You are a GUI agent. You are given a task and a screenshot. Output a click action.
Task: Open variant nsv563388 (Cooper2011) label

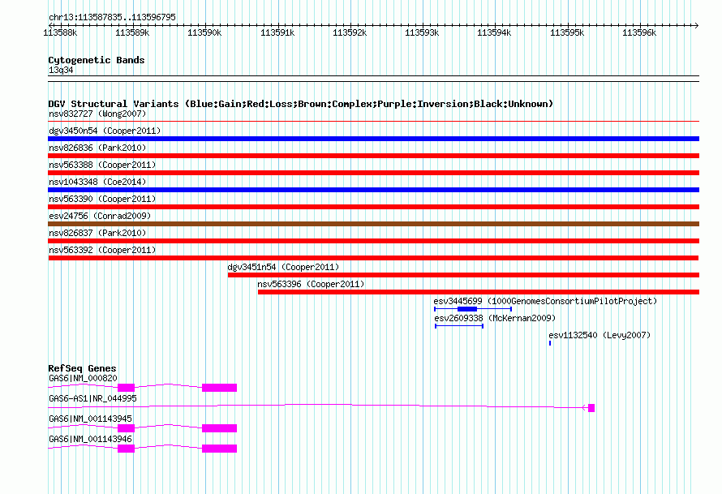pyautogui.click(x=102, y=165)
